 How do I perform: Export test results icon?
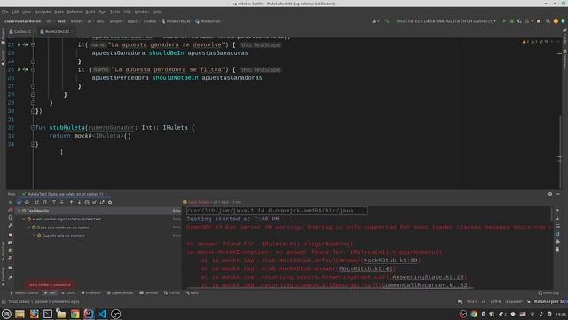(x=102, y=202)
